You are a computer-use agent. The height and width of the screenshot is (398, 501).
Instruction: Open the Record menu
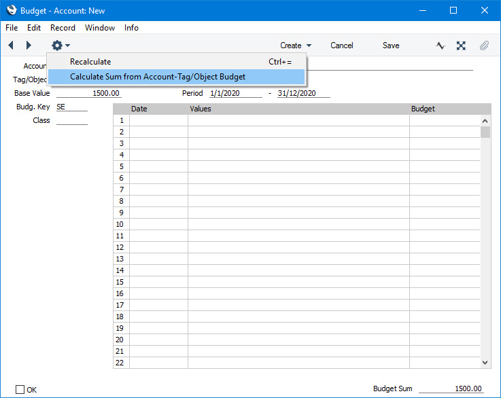point(63,28)
